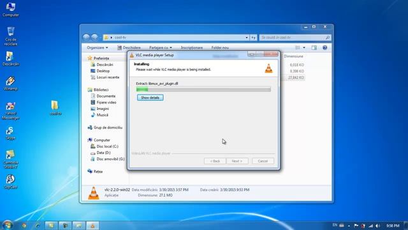Click the Explorer search magnifier icon

click(x=328, y=38)
